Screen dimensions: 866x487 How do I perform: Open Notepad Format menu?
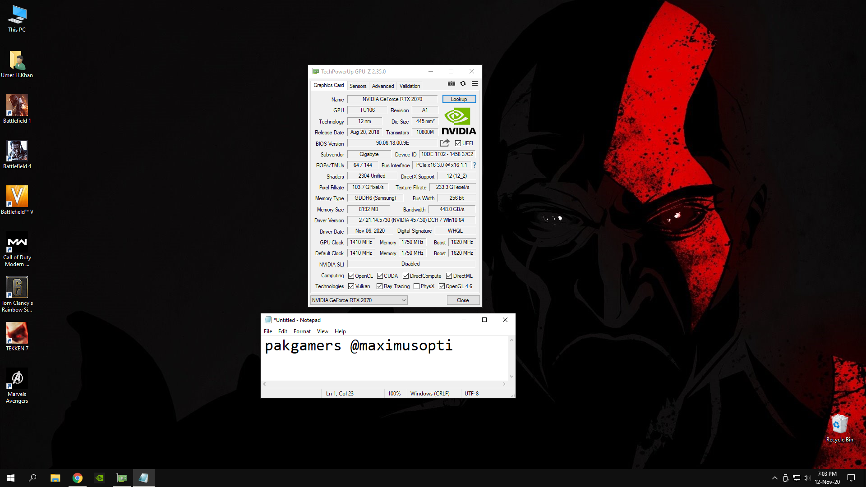tap(302, 331)
